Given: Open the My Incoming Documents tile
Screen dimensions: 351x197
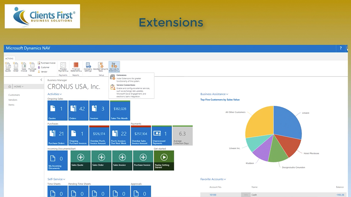Looking at the screenshot, I should point(58,160).
